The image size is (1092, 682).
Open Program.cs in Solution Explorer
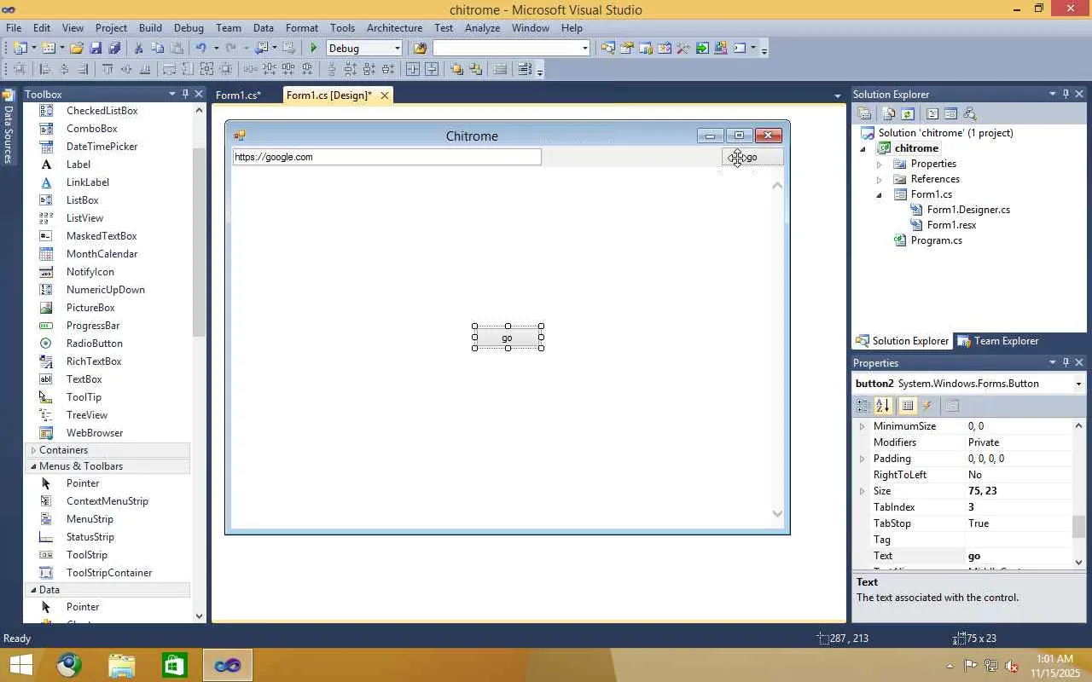click(936, 240)
